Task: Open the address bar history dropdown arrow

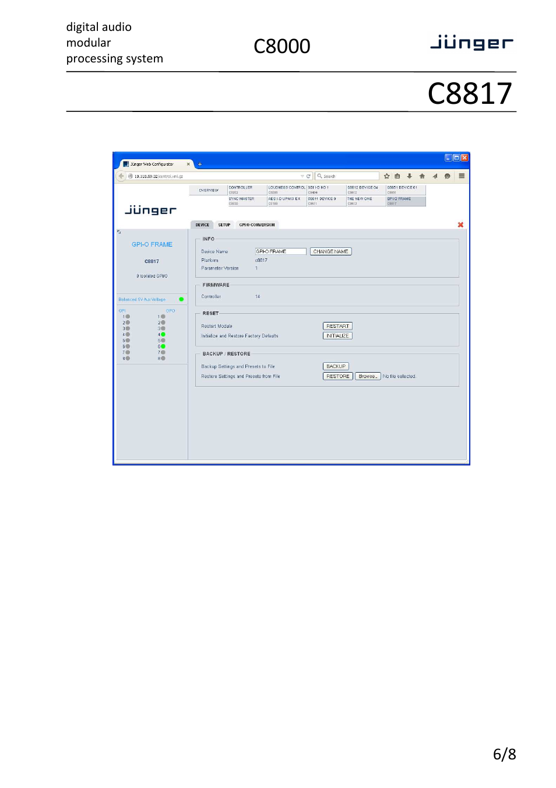Action: pyautogui.click(x=302, y=176)
